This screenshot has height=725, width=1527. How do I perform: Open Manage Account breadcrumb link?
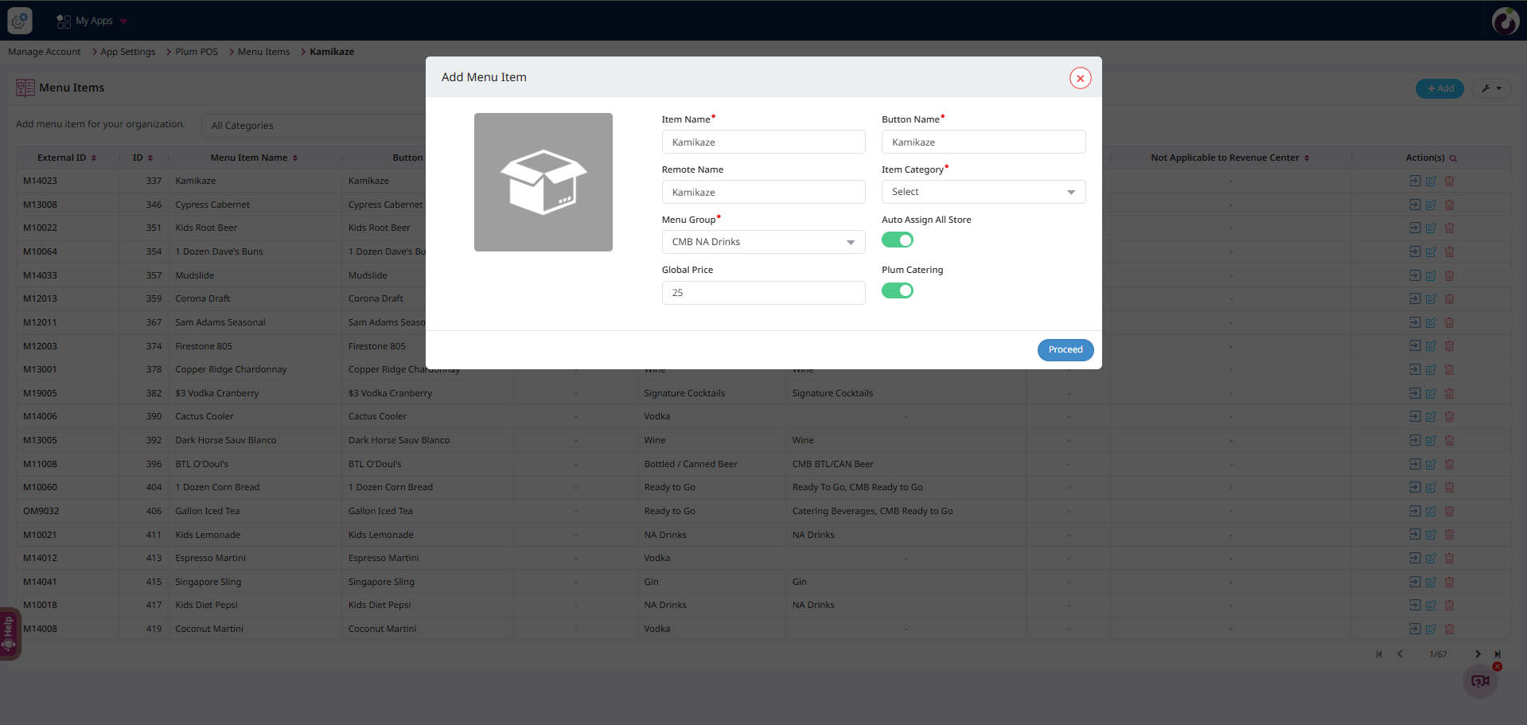(45, 52)
